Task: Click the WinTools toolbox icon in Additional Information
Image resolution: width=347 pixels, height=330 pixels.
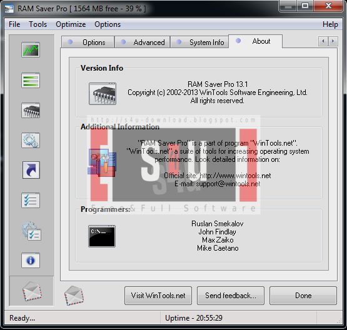Action: tap(103, 162)
